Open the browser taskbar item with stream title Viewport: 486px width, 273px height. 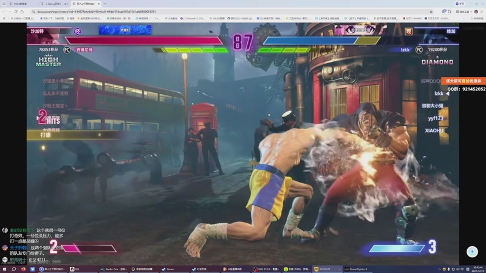click(x=52, y=269)
